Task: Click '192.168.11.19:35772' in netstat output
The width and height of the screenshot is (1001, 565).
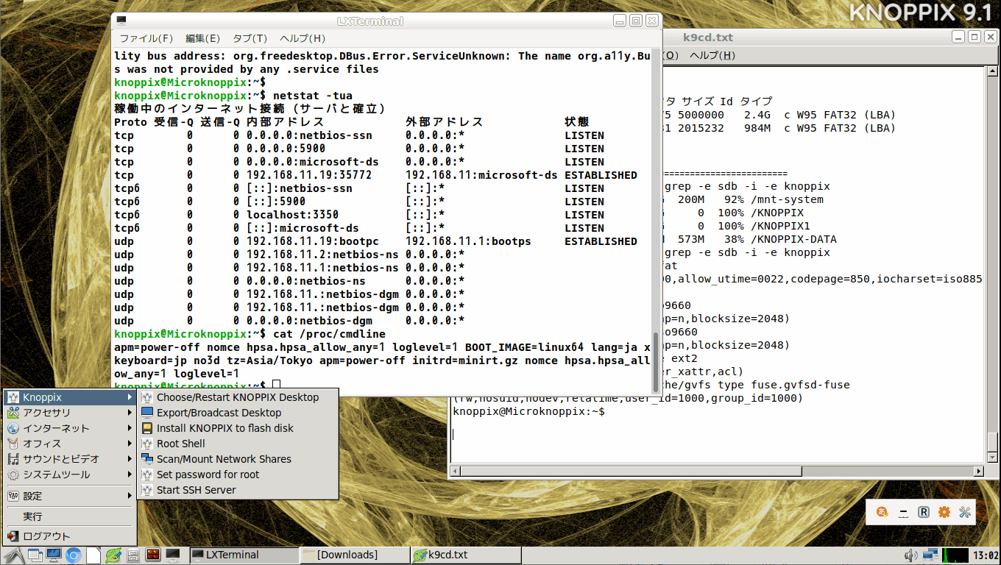Action: (308, 175)
